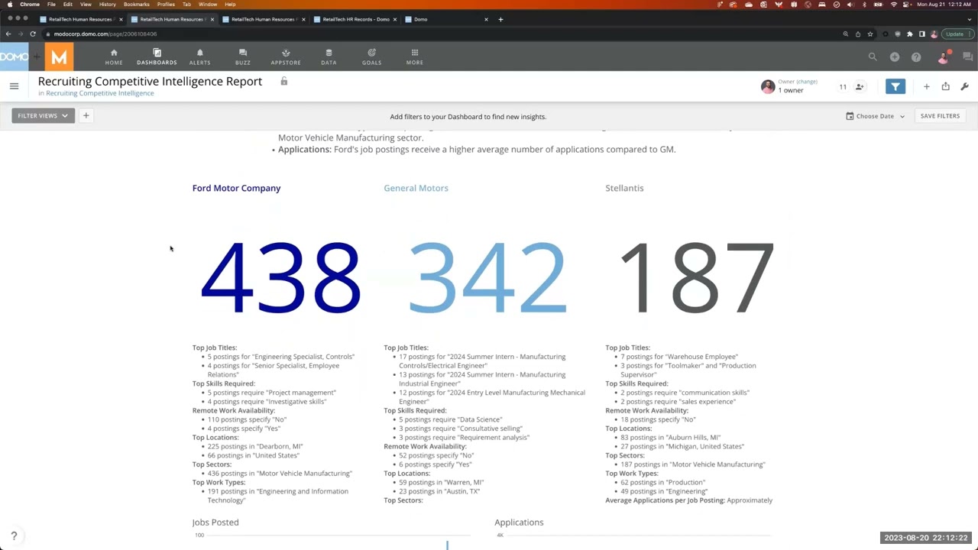
Task: Open the More apps grid
Action: [415, 57]
